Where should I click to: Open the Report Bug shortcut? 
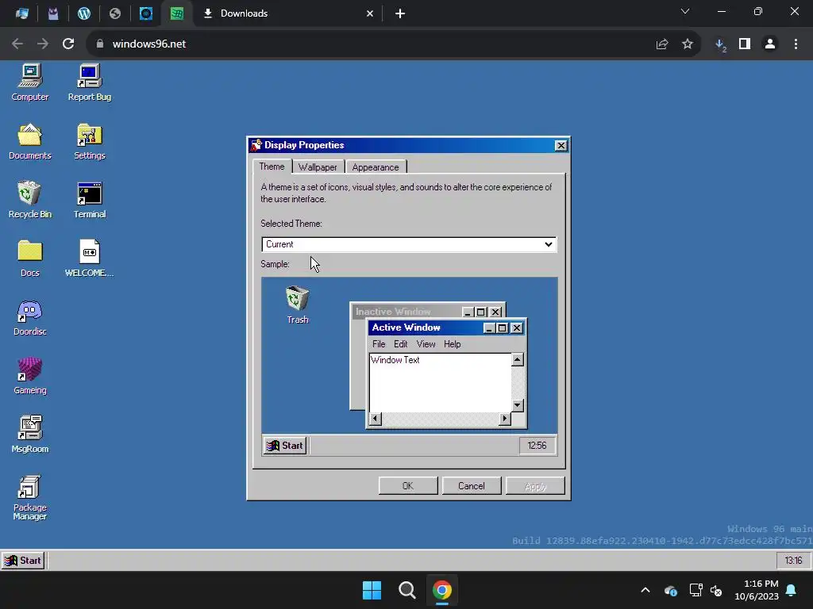tap(89, 82)
